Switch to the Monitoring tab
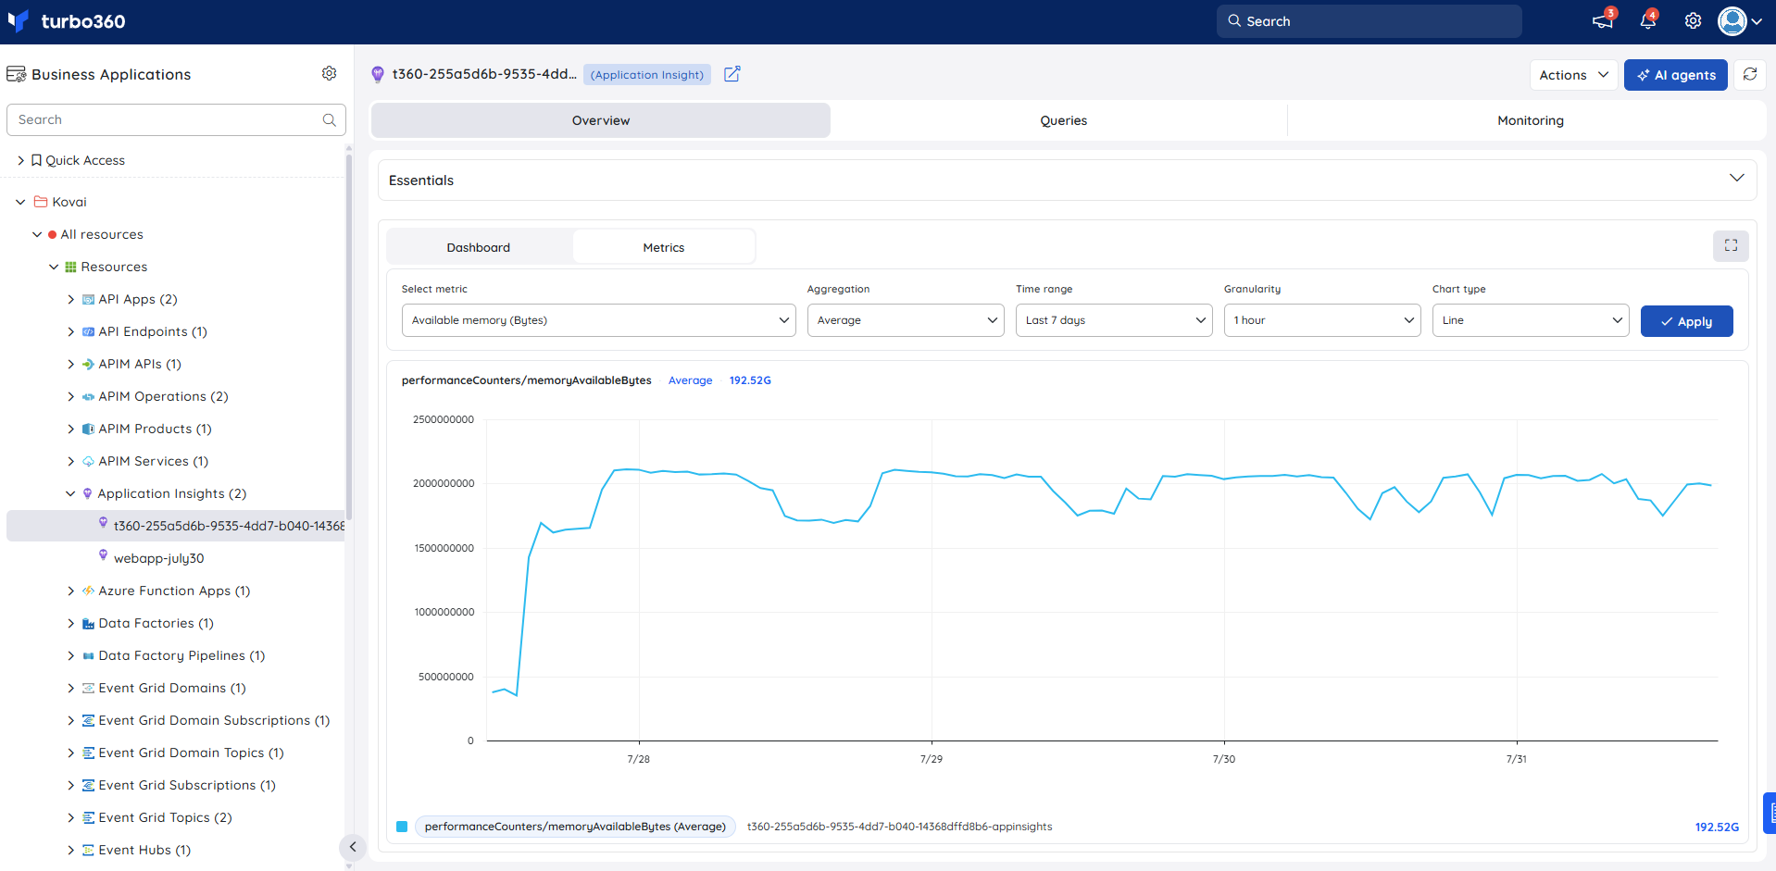The image size is (1776, 871). [1530, 120]
